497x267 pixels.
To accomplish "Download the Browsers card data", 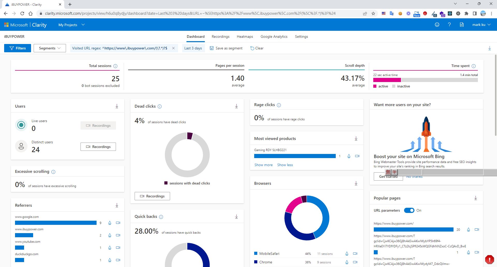I will pos(356,183).
